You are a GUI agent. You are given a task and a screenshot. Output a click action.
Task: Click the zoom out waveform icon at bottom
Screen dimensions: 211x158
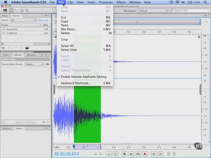tap(174, 154)
